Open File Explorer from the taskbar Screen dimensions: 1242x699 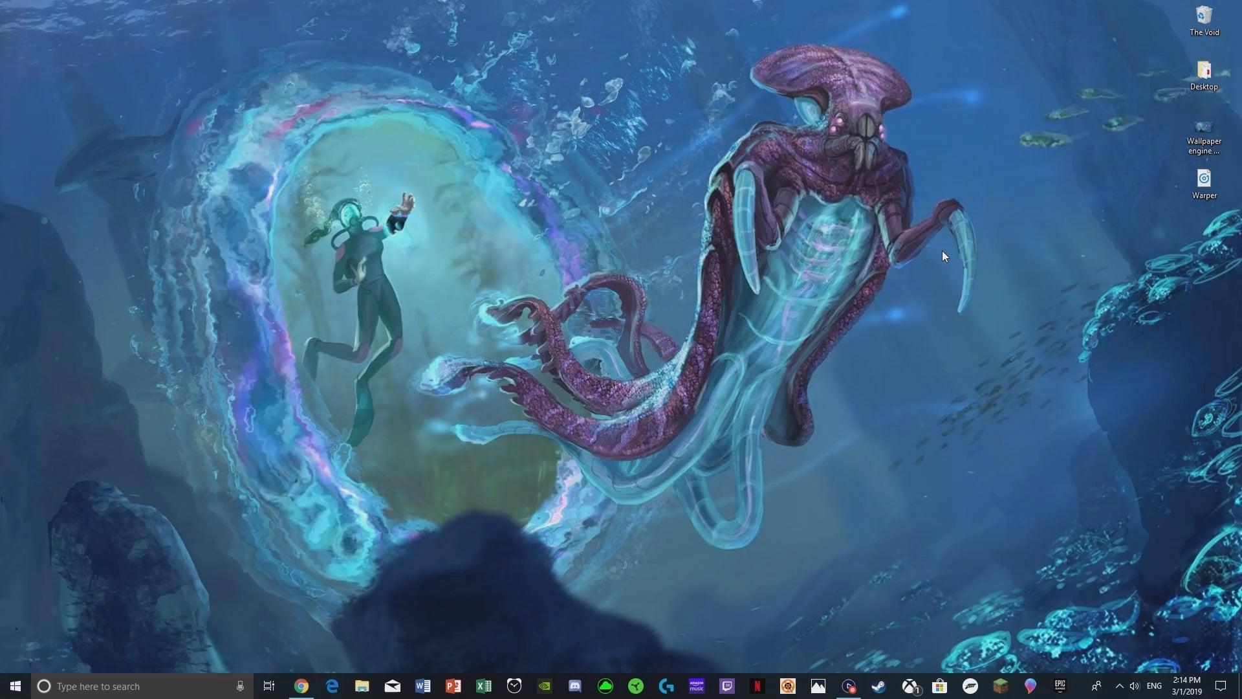pos(362,686)
